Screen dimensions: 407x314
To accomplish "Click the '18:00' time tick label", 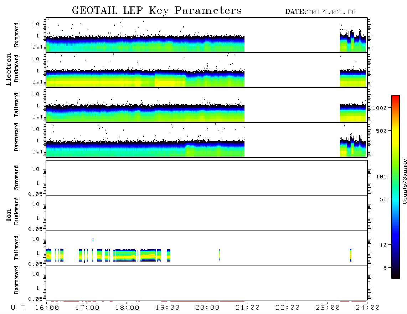I will click(128, 308).
